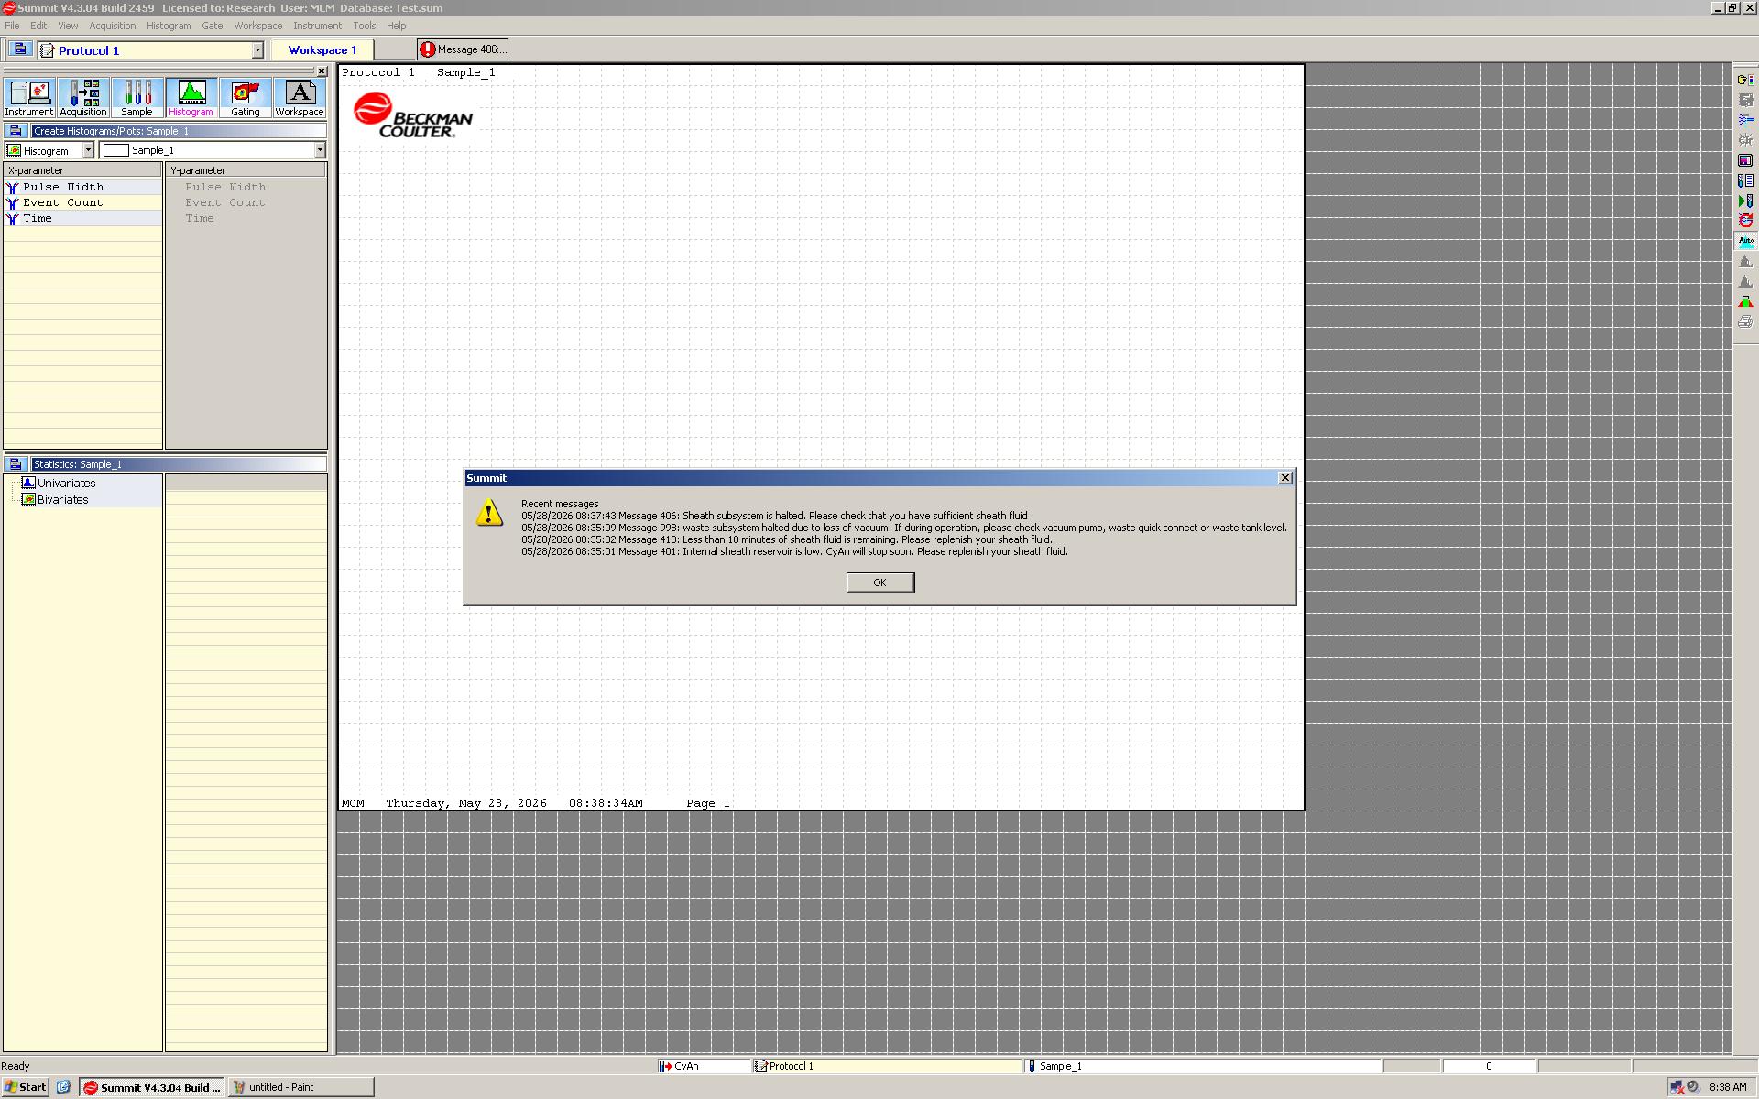Click the hand-and-traffic-light icon in right toolbar
The width and height of the screenshot is (1759, 1099).
[1745, 80]
